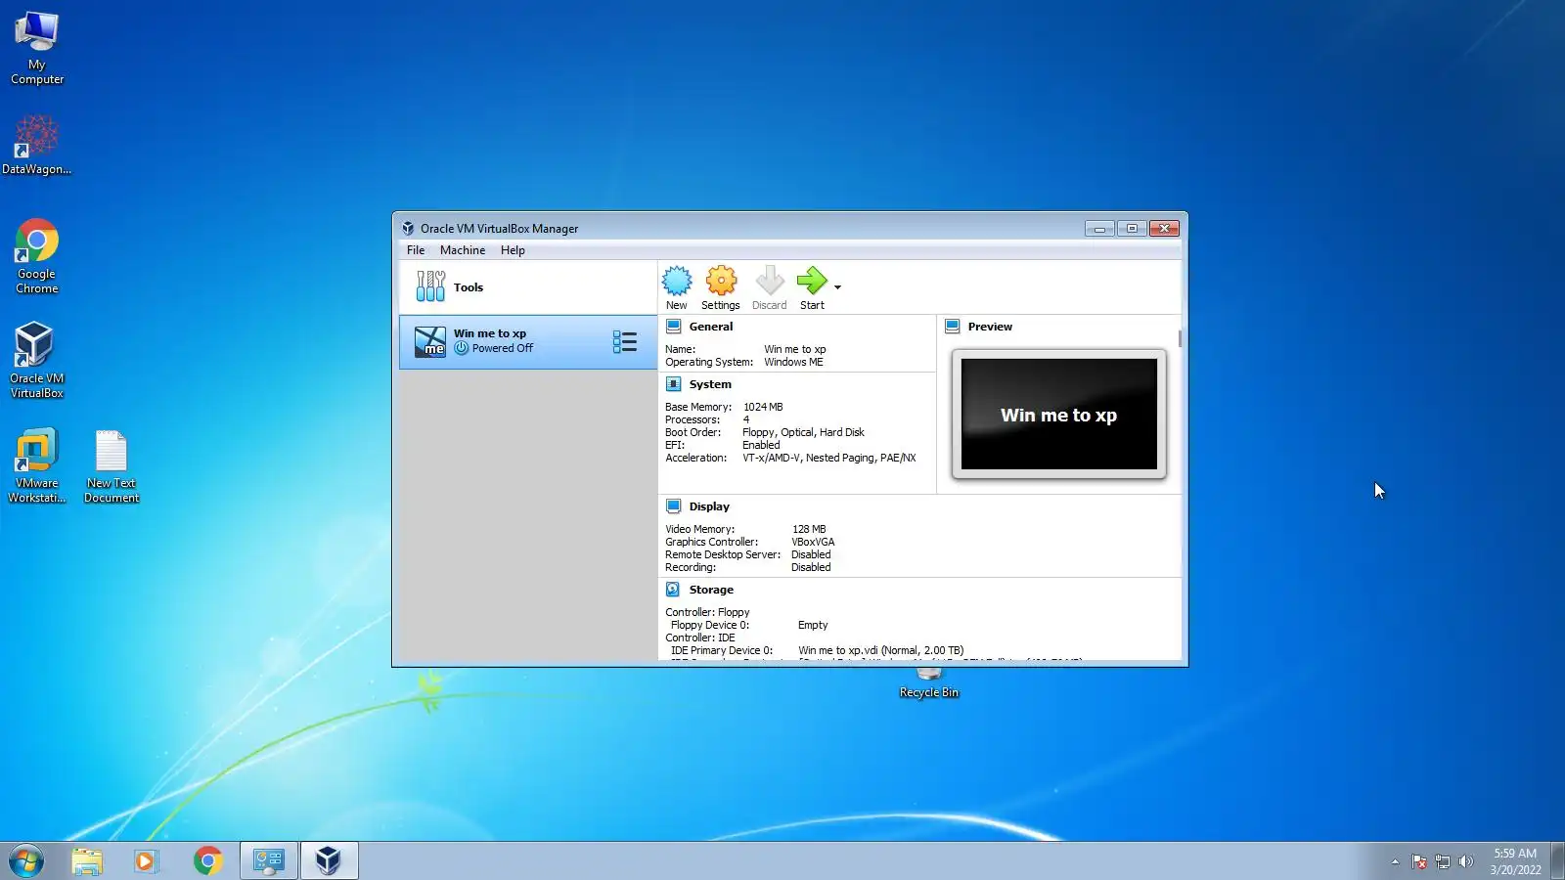Open the Action Center flag tray icon
Screen dimensions: 1565x880
click(x=1419, y=861)
